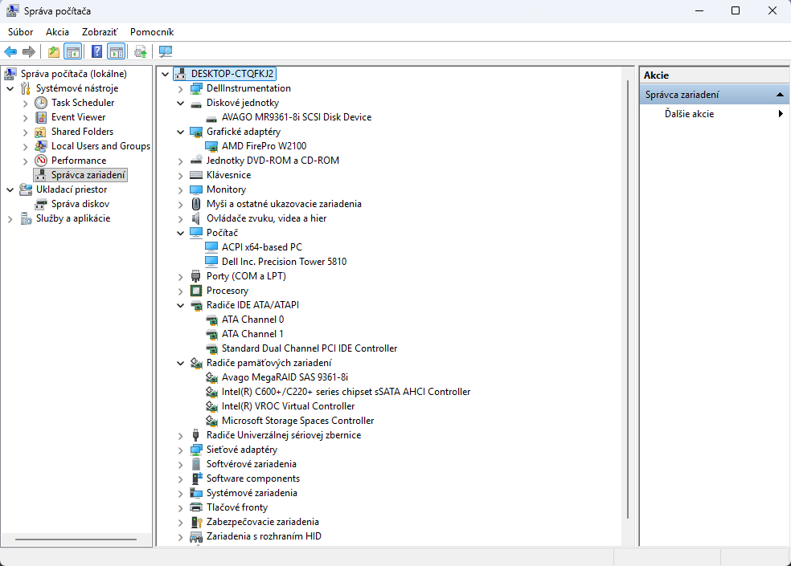
Task: Expand the Sieťové adaptéry category
Action: pyautogui.click(x=179, y=449)
